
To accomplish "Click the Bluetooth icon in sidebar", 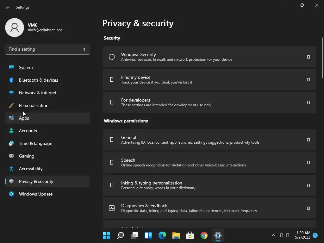I will pyautogui.click(x=11, y=80).
